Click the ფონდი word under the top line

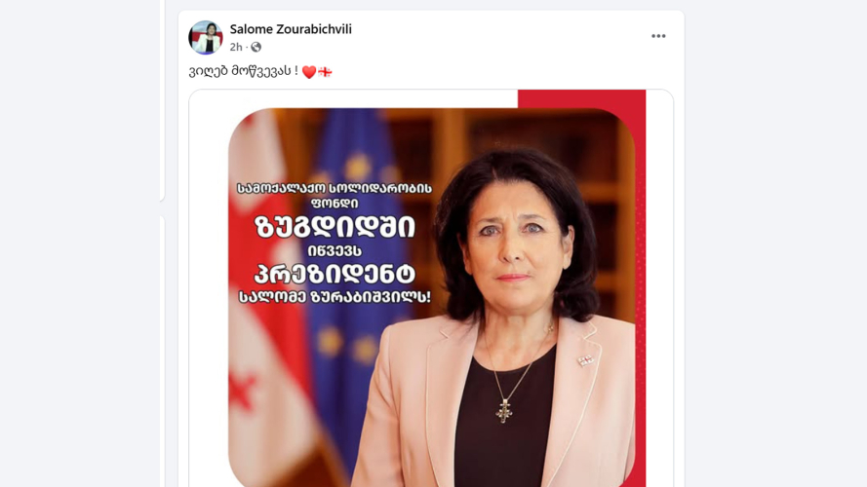click(335, 204)
